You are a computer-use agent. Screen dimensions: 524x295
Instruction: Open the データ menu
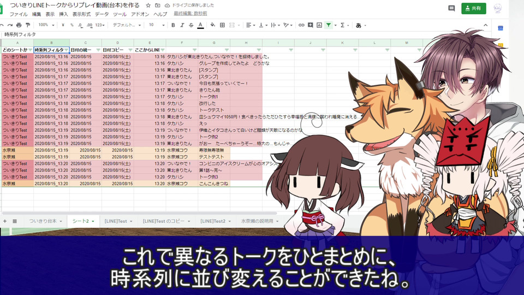pyautogui.click(x=102, y=14)
